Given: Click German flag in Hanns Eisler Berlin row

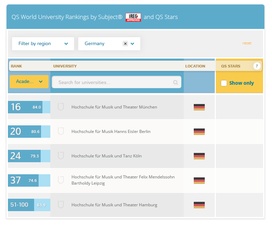Looking at the screenshot, I should [x=199, y=132].
